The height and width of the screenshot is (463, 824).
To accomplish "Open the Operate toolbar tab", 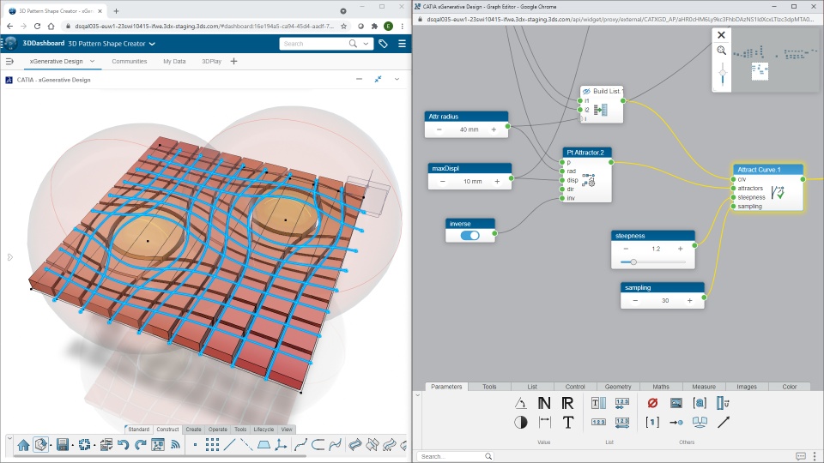I will coord(217,430).
